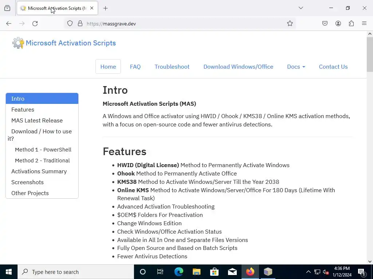
Task: Click "Advanced Activation Troubleshooting" list item
Action: (x=166, y=207)
